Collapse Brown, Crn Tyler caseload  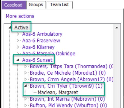[25, 86]
